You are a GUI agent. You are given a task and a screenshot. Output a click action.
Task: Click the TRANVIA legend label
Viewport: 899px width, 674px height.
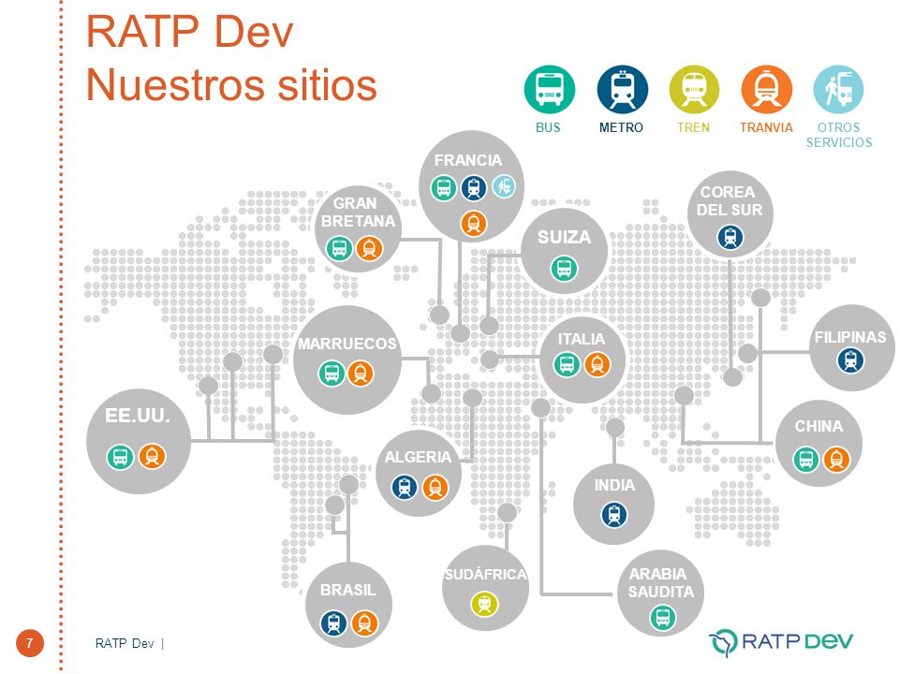coord(766,128)
